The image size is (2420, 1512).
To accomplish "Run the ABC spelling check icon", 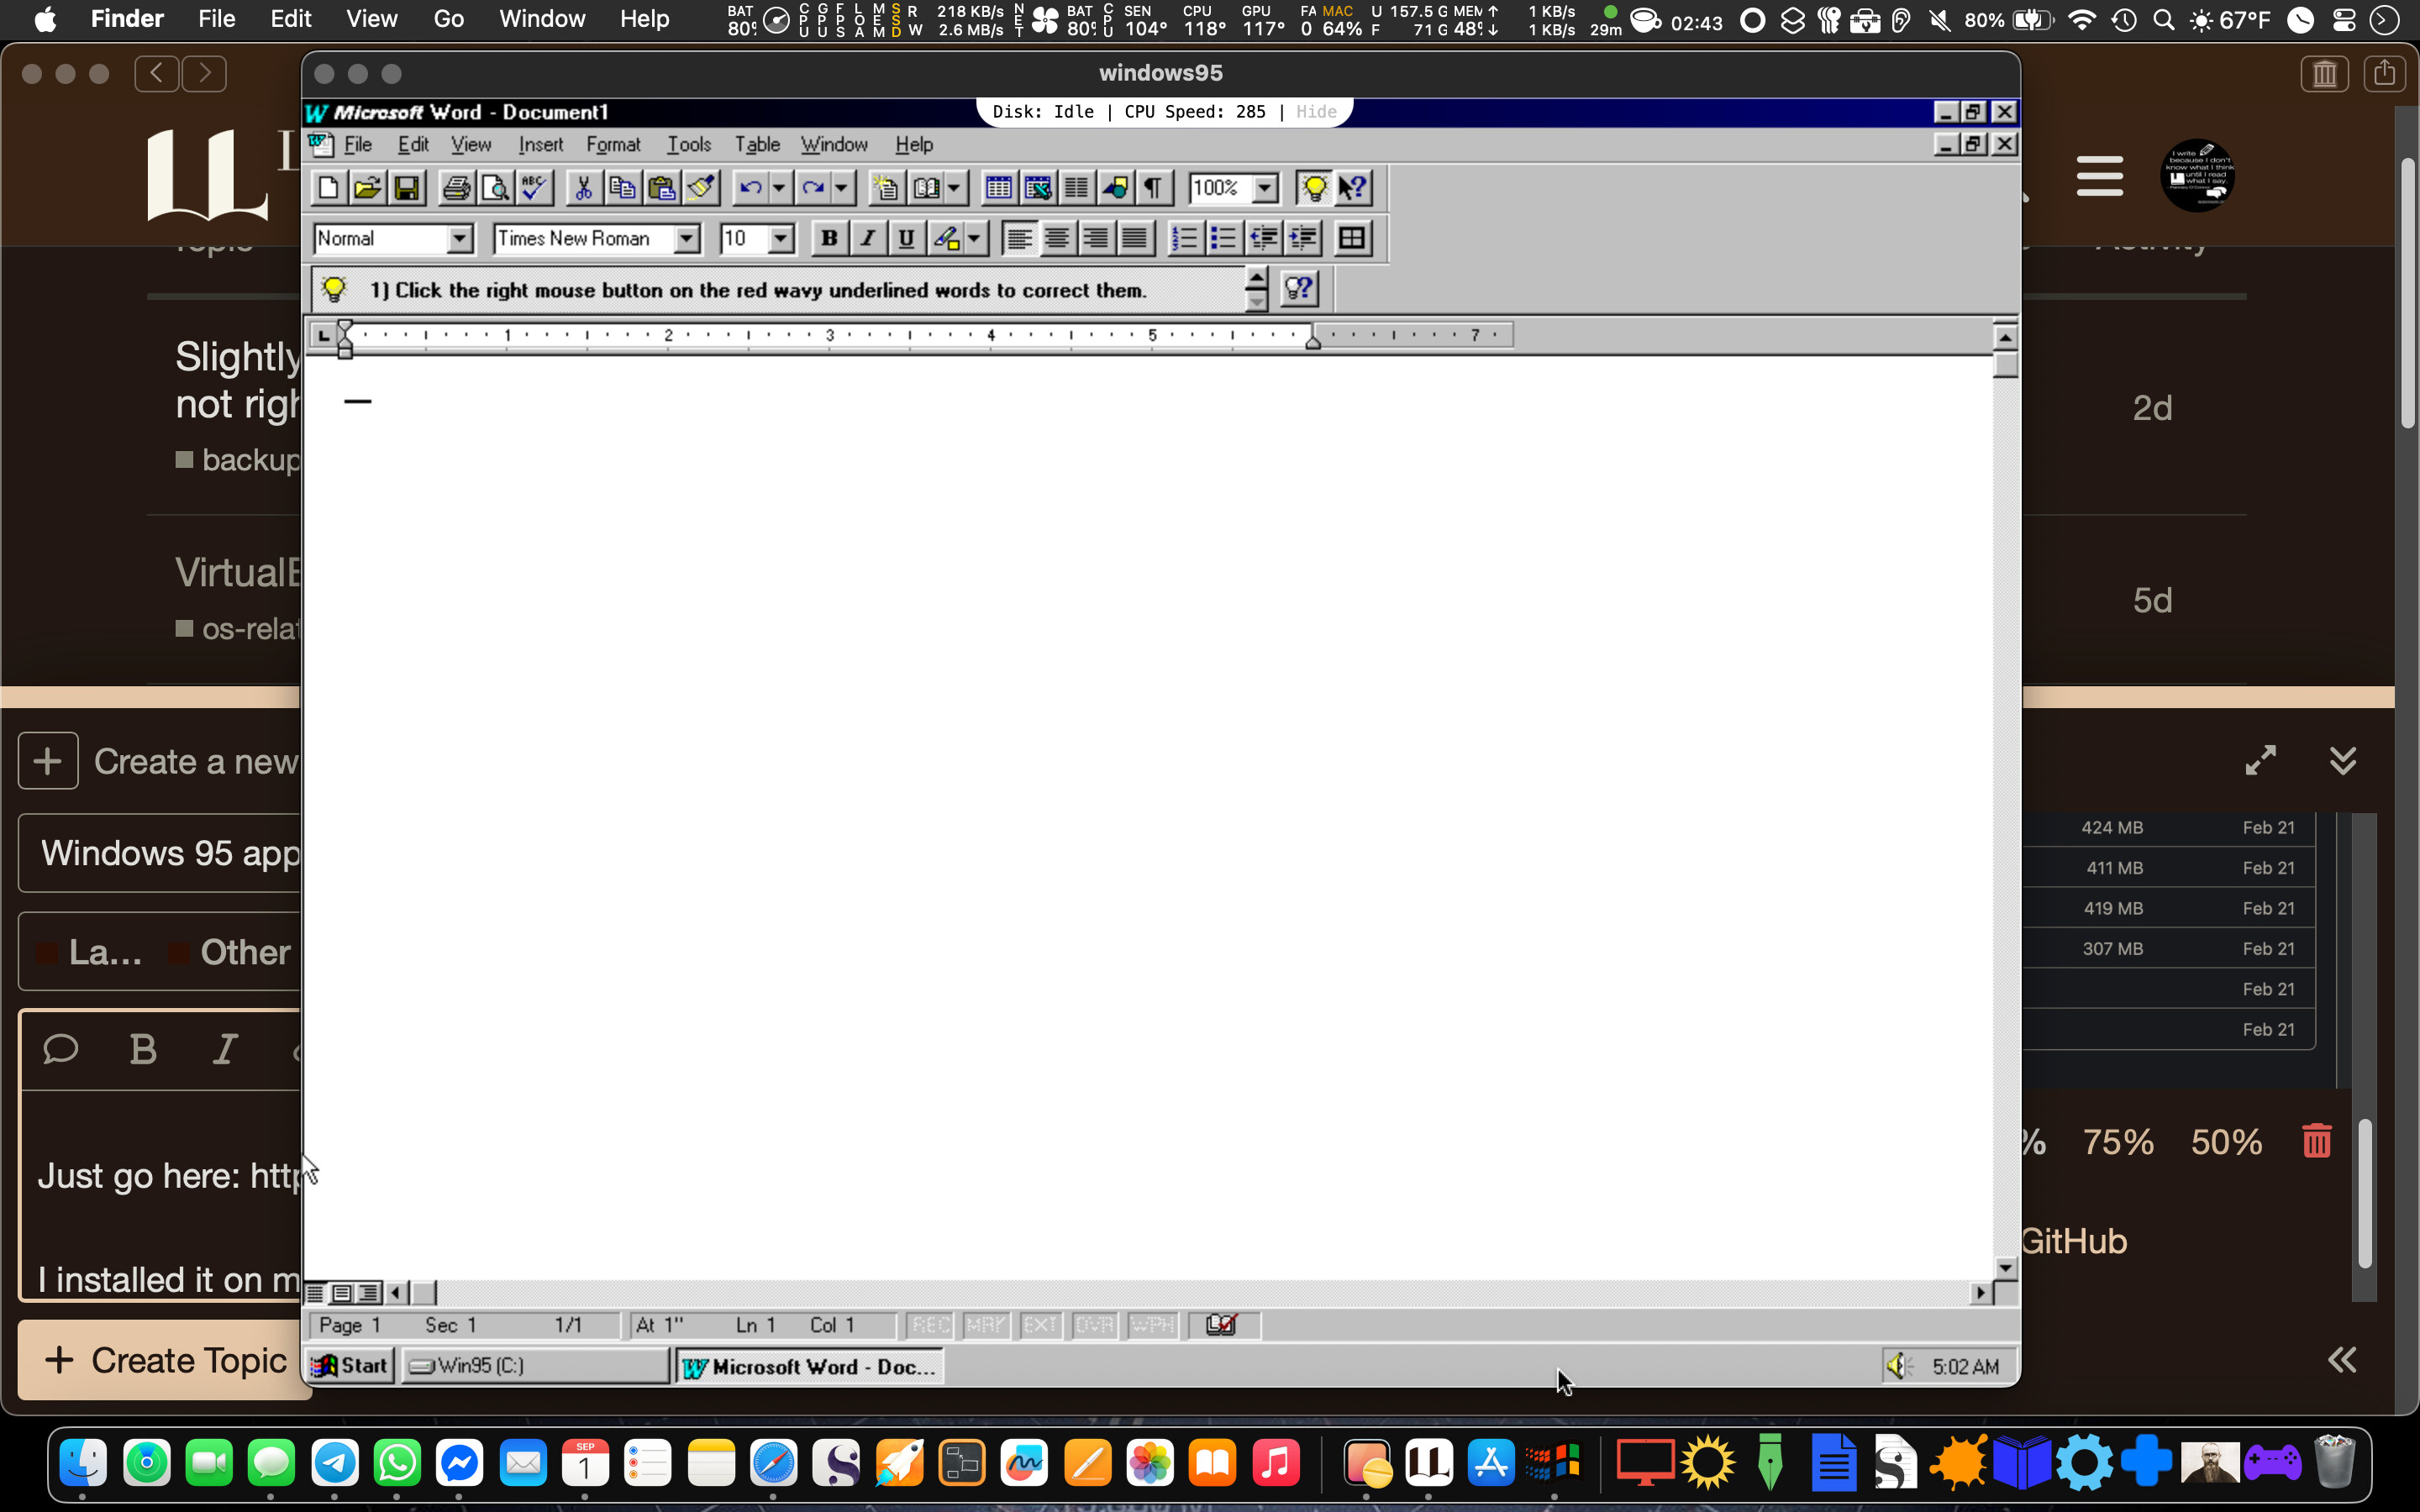I will [x=534, y=188].
